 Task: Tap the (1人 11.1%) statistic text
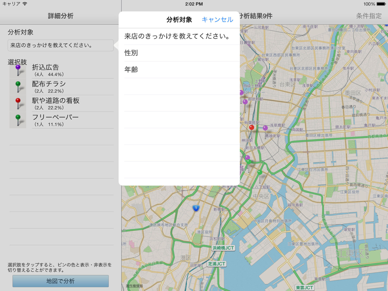[48, 125]
